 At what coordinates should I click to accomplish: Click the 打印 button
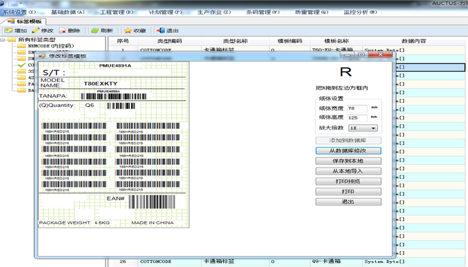[348, 192]
